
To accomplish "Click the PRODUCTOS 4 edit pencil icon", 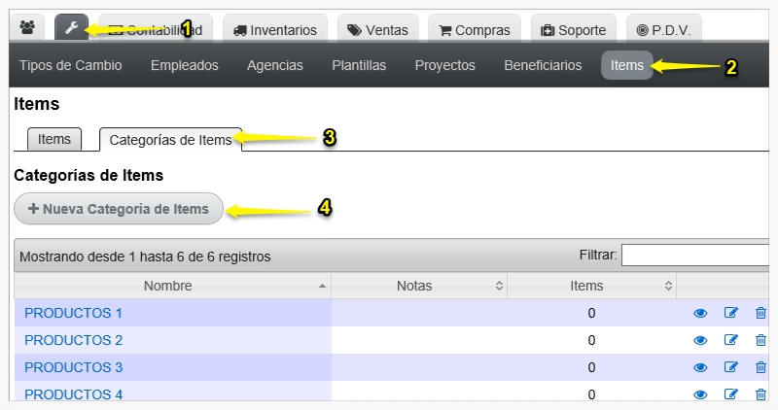I will [x=731, y=394].
